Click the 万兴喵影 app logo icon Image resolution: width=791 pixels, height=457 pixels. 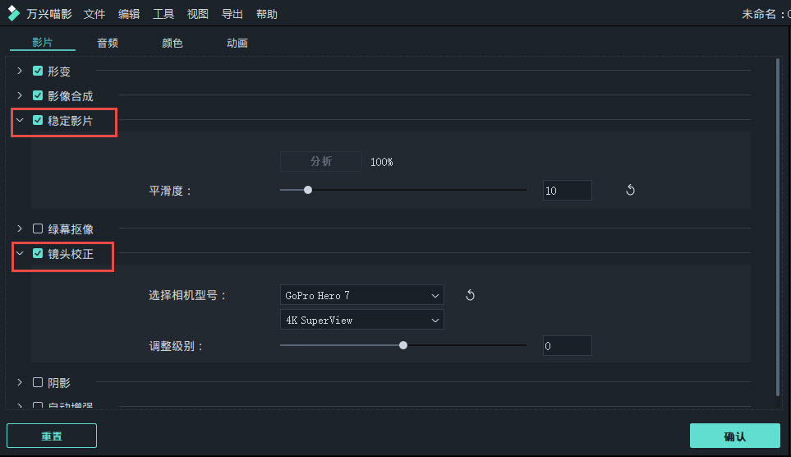tap(14, 14)
